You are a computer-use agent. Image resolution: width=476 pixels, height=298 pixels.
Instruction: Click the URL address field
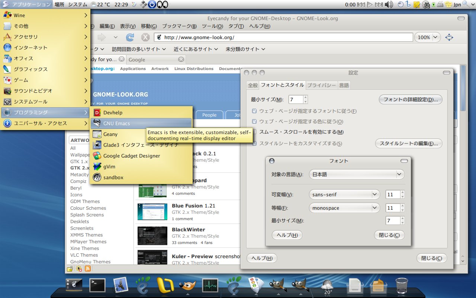[284, 37]
